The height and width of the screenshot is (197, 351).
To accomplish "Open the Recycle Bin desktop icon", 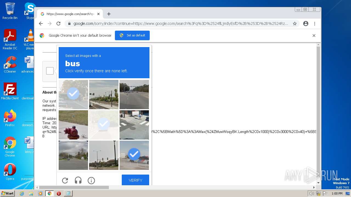I will [10, 11].
